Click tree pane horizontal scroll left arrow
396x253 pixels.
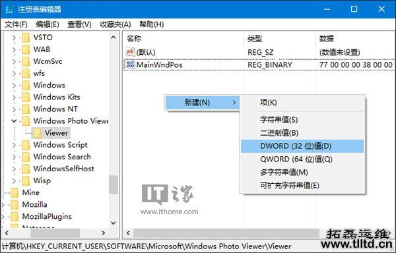[x=7, y=233]
